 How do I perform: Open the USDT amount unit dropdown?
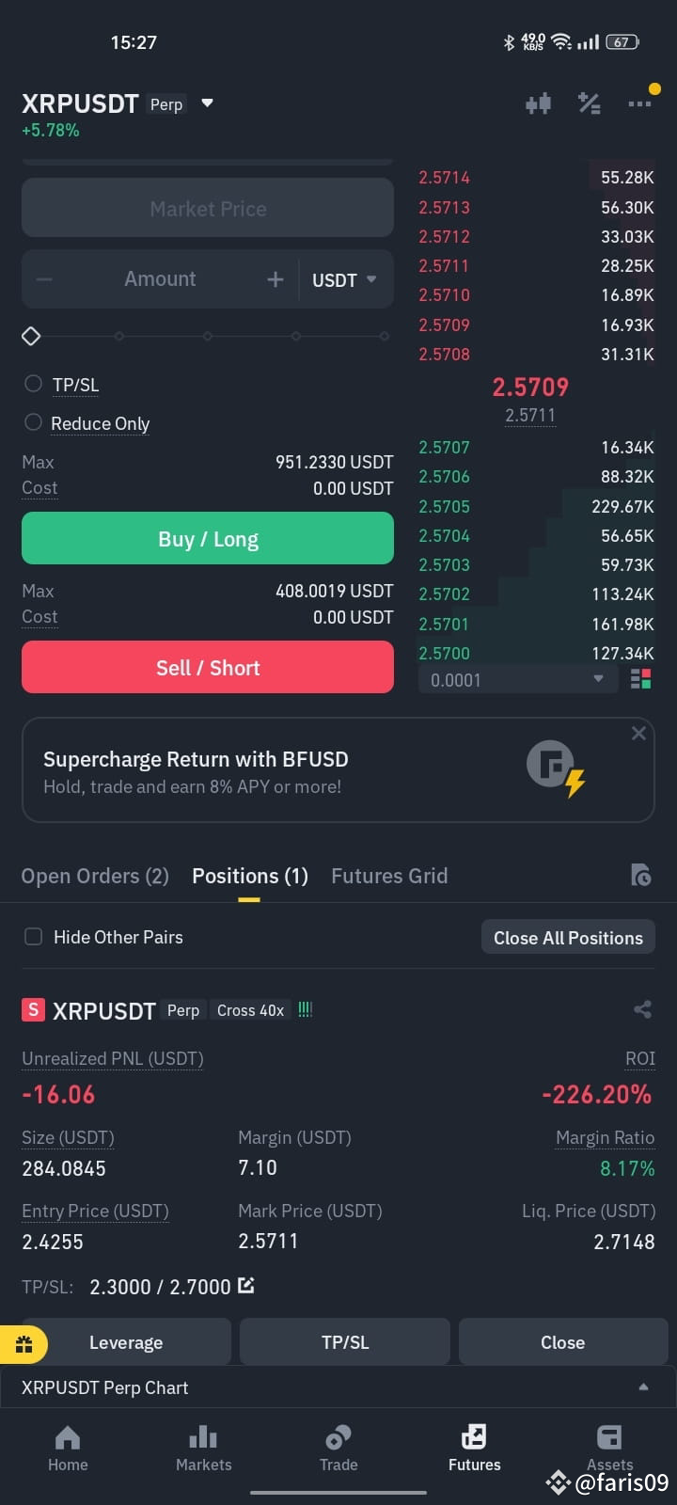(x=344, y=279)
